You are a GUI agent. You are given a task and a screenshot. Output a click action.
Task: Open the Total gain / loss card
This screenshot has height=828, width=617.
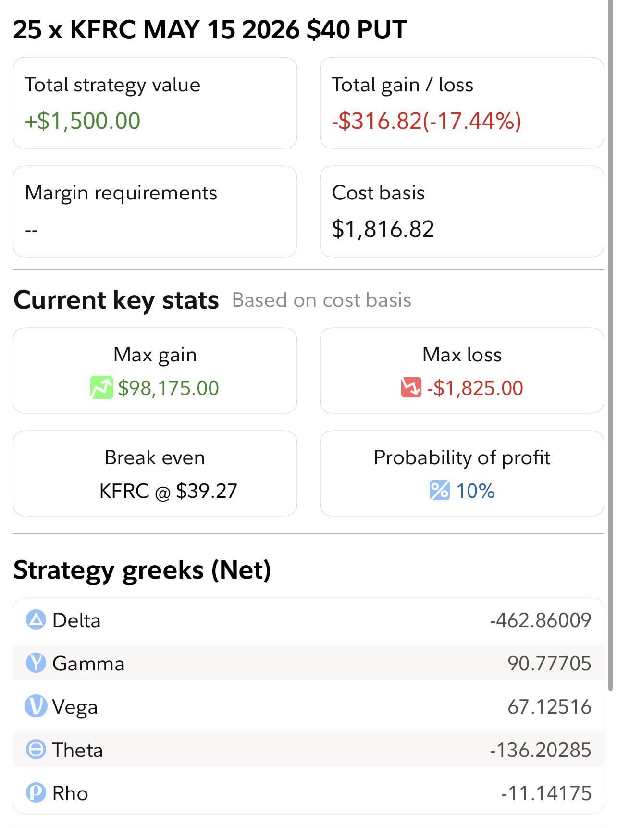(x=461, y=103)
